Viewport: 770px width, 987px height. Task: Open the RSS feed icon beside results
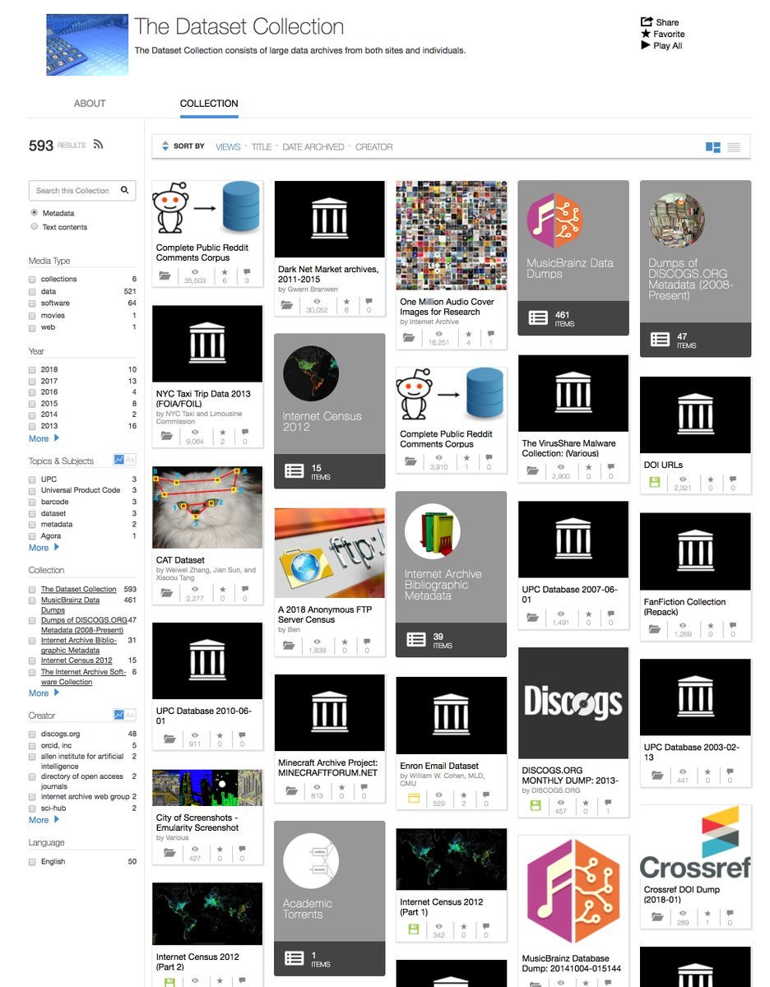coord(98,145)
